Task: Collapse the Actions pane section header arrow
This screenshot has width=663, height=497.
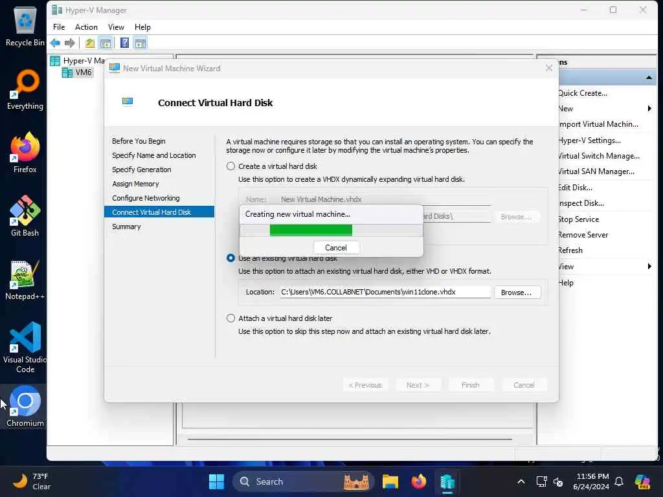Action: click(649, 78)
